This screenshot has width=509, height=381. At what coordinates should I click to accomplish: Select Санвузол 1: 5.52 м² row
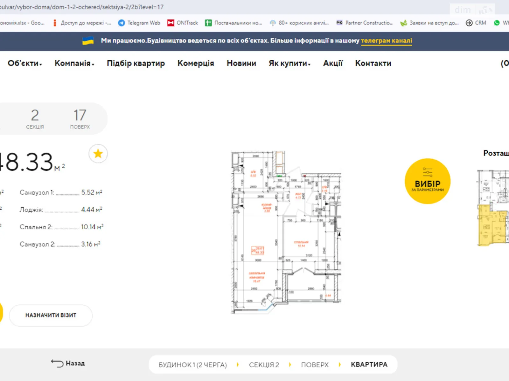pos(61,192)
